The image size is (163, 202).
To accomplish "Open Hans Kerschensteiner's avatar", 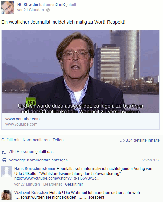I will pyautogui.click(x=7, y=171).
